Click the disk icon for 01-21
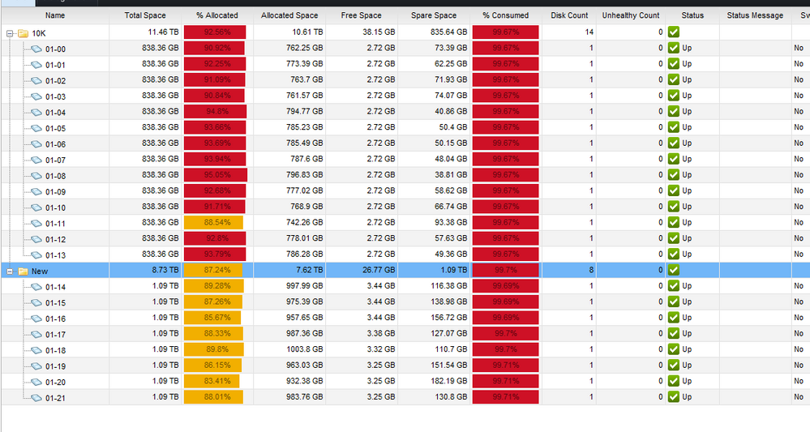The image size is (810, 432). 36,397
